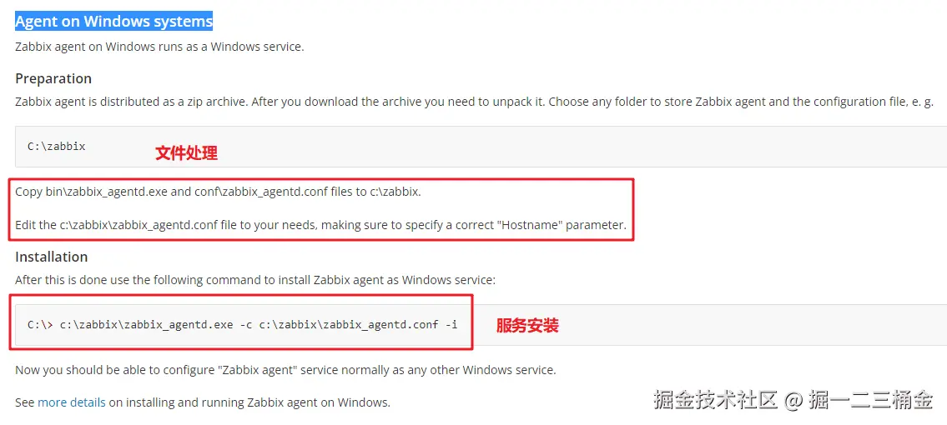Click the "C:\>" prompt in the code block
This screenshot has height=425, width=947.
(40, 324)
